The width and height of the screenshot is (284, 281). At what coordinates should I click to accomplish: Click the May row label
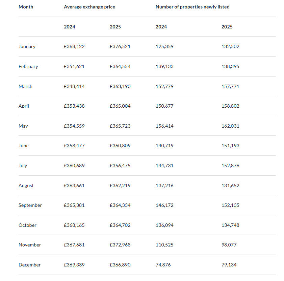tap(23, 126)
